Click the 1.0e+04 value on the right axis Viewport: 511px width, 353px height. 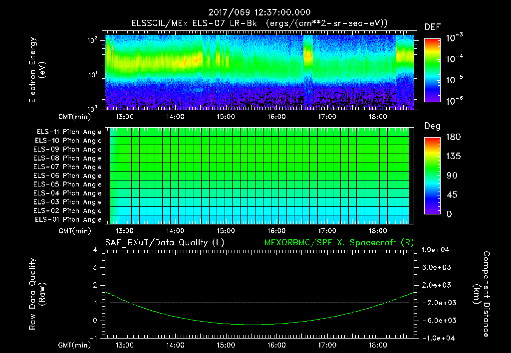pyautogui.click(x=435, y=250)
